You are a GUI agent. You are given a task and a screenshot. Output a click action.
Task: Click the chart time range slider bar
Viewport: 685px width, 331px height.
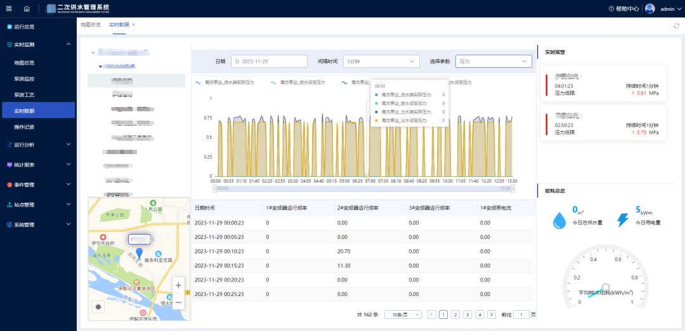point(364,188)
